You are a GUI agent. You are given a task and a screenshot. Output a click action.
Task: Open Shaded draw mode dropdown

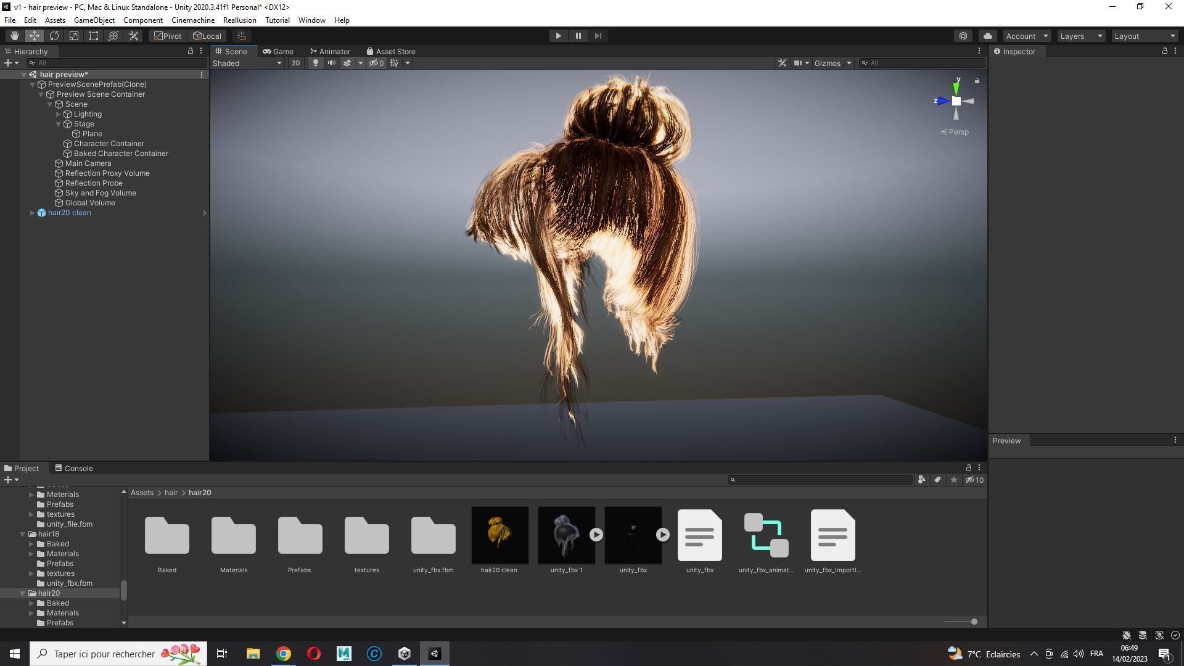tap(247, 63)
